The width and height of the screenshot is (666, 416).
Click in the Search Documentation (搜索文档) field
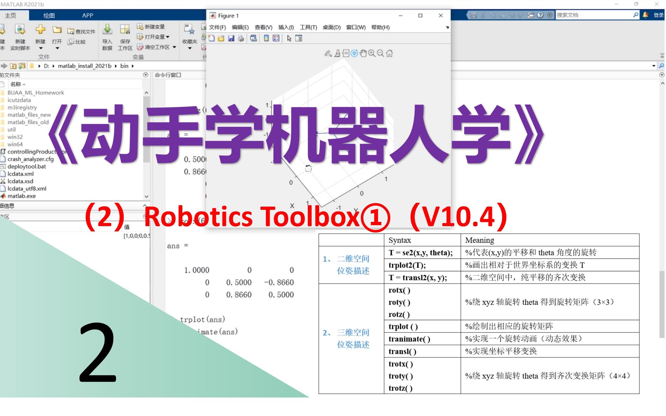594,15
